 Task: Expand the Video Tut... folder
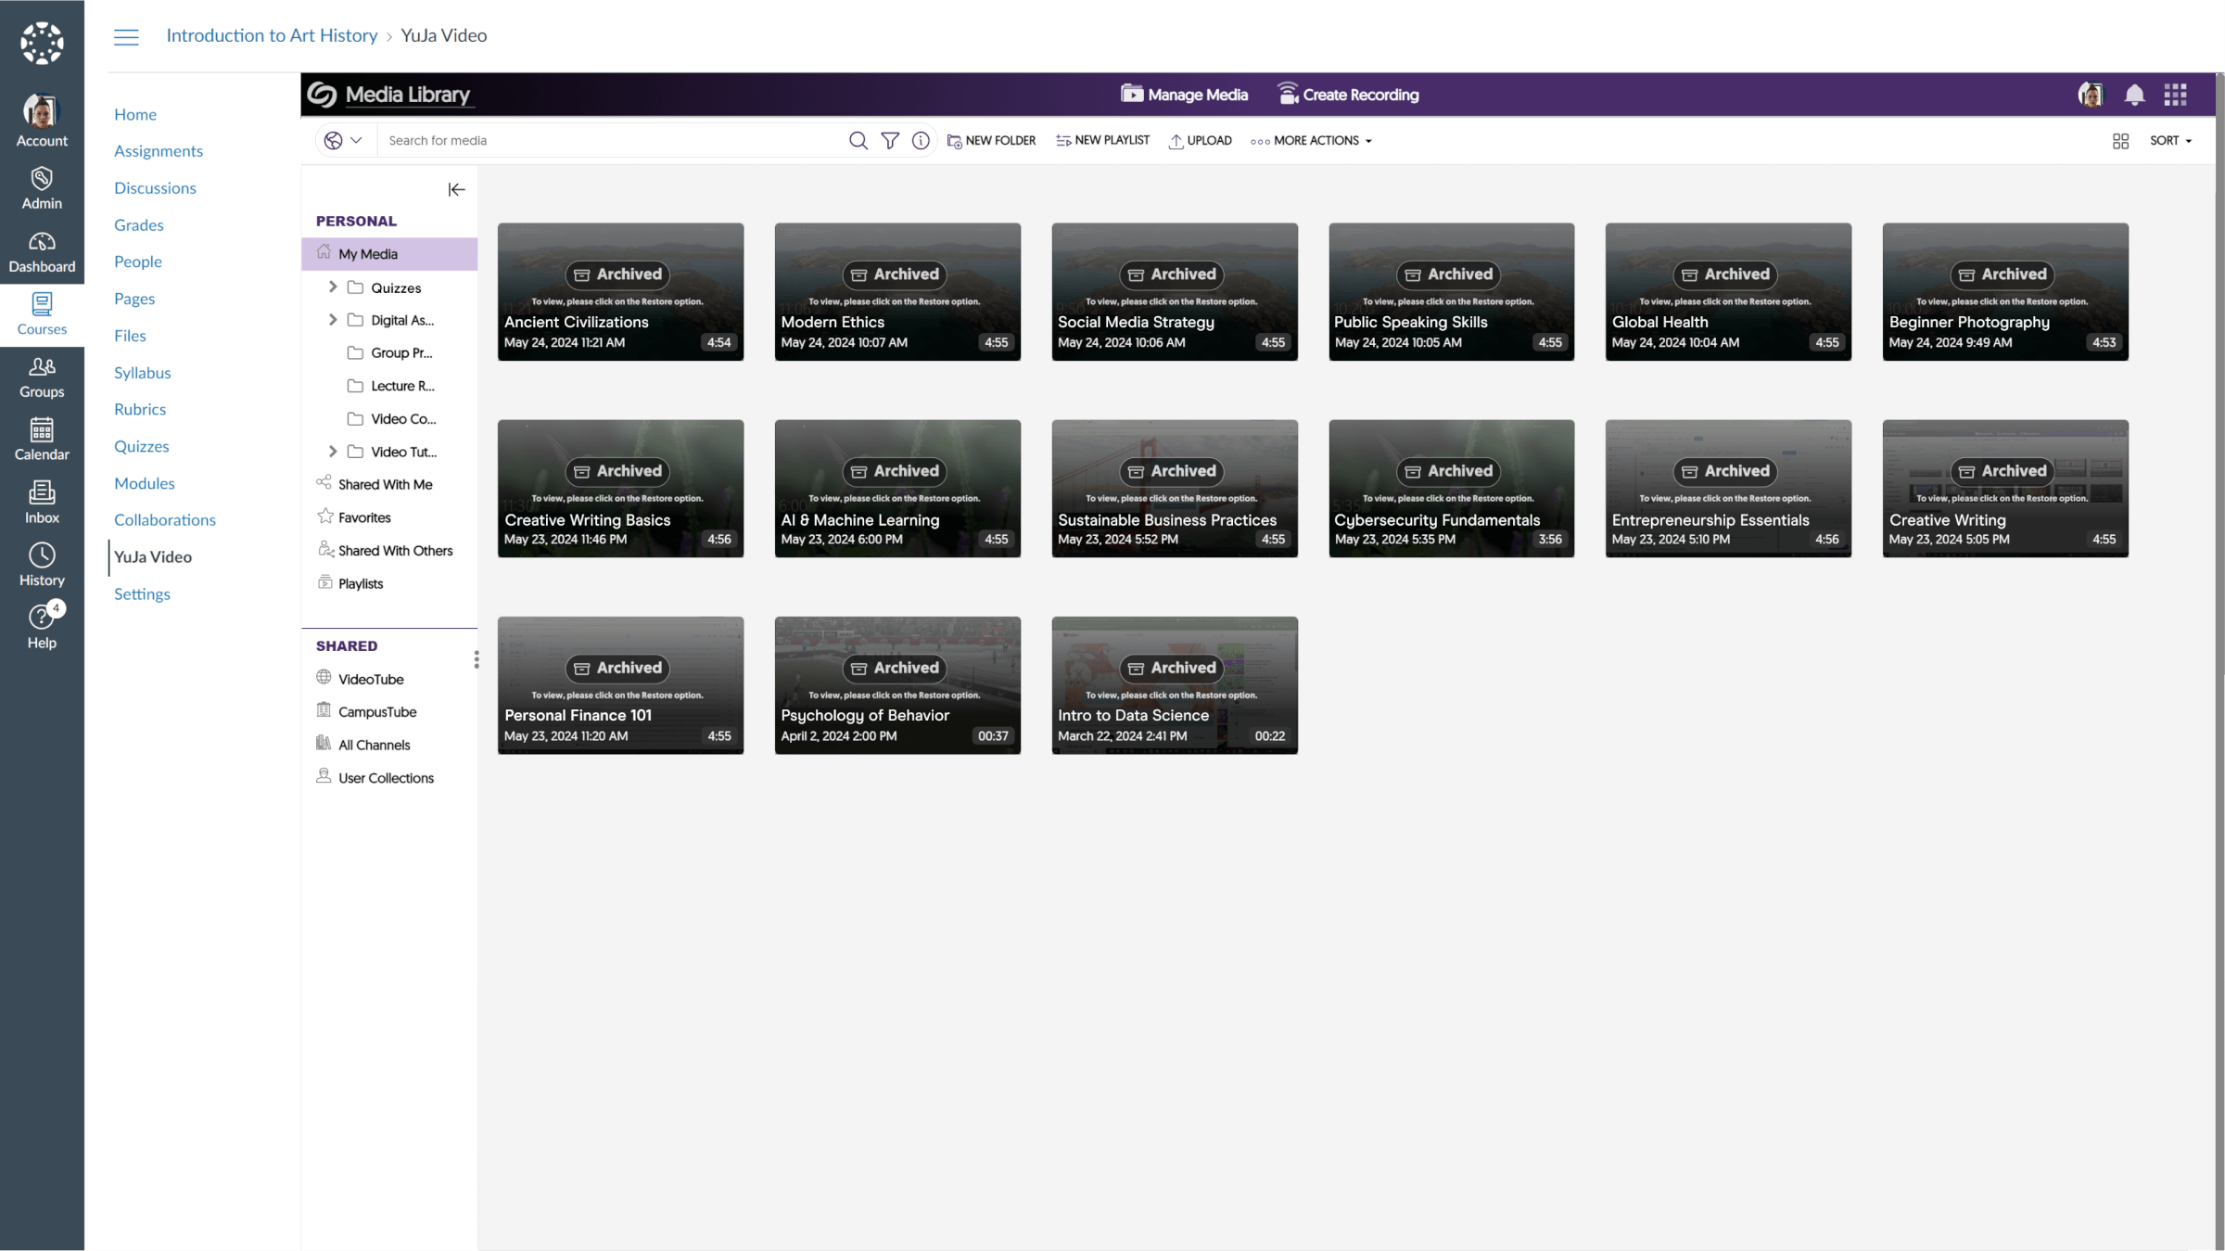[x=333, y=452]
